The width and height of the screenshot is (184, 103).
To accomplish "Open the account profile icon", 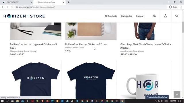I will pyautogui.click(x=166, y=16).
